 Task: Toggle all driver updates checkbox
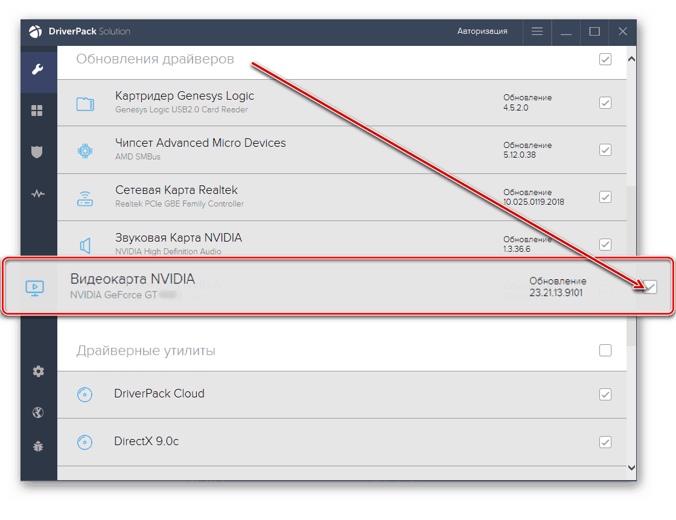605,59
